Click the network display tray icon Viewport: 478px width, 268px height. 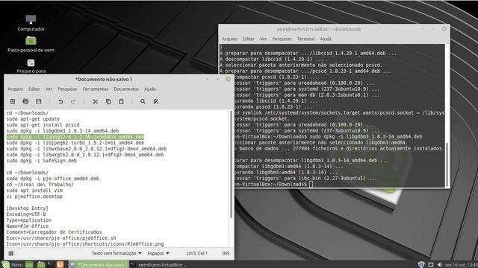431,265
